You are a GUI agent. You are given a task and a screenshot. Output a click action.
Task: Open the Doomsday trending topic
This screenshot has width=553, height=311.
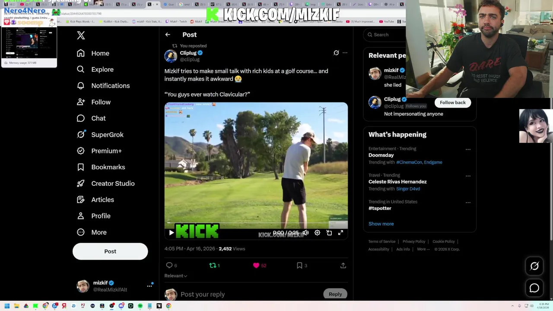381,155
